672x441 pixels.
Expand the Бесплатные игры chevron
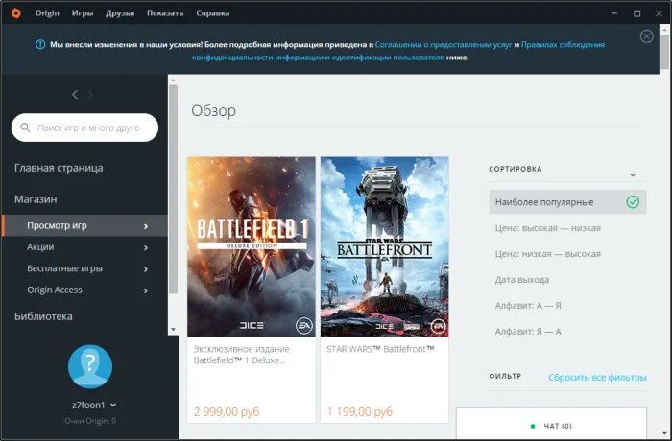146,268
